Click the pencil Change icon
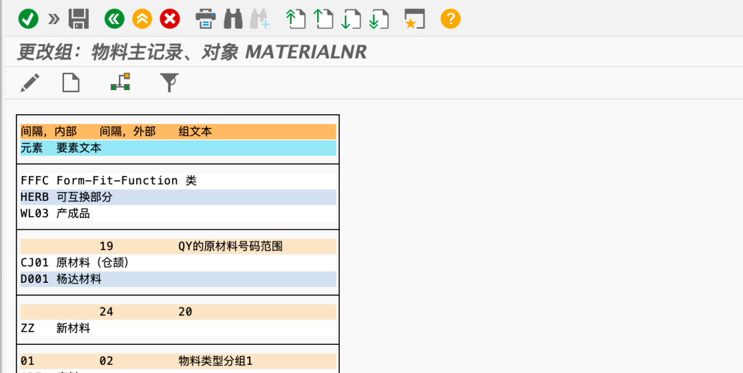Viewport: 743px width, 373px height. point(30,83)
